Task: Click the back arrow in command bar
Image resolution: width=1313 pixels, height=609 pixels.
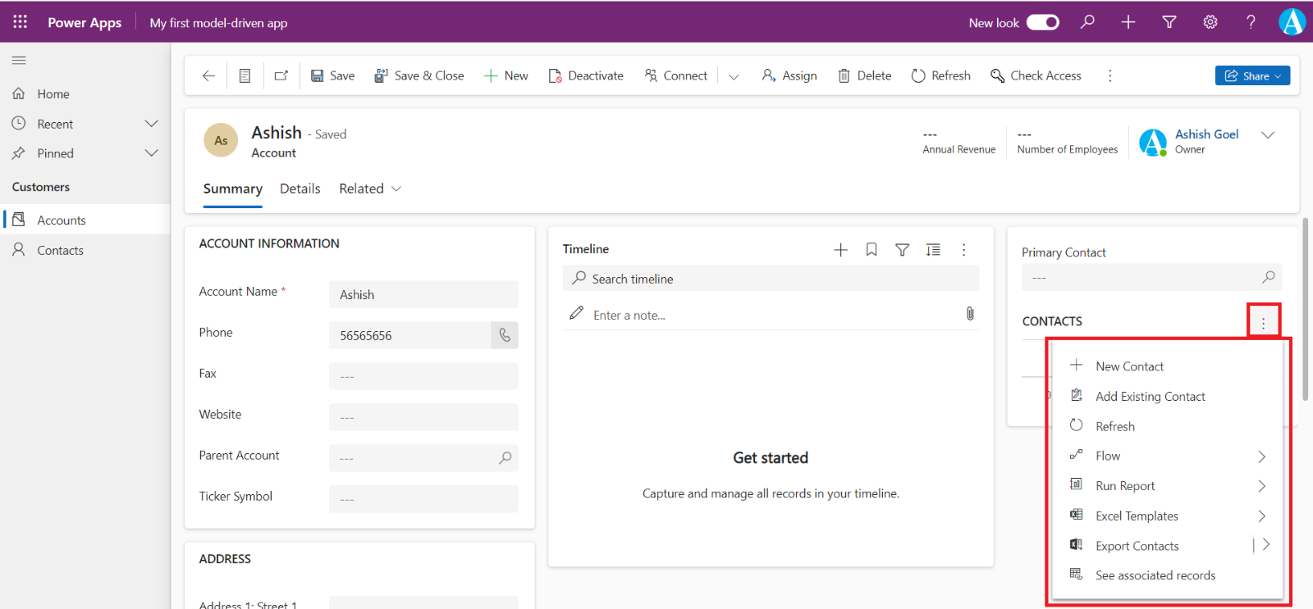Action: point(208,75)
